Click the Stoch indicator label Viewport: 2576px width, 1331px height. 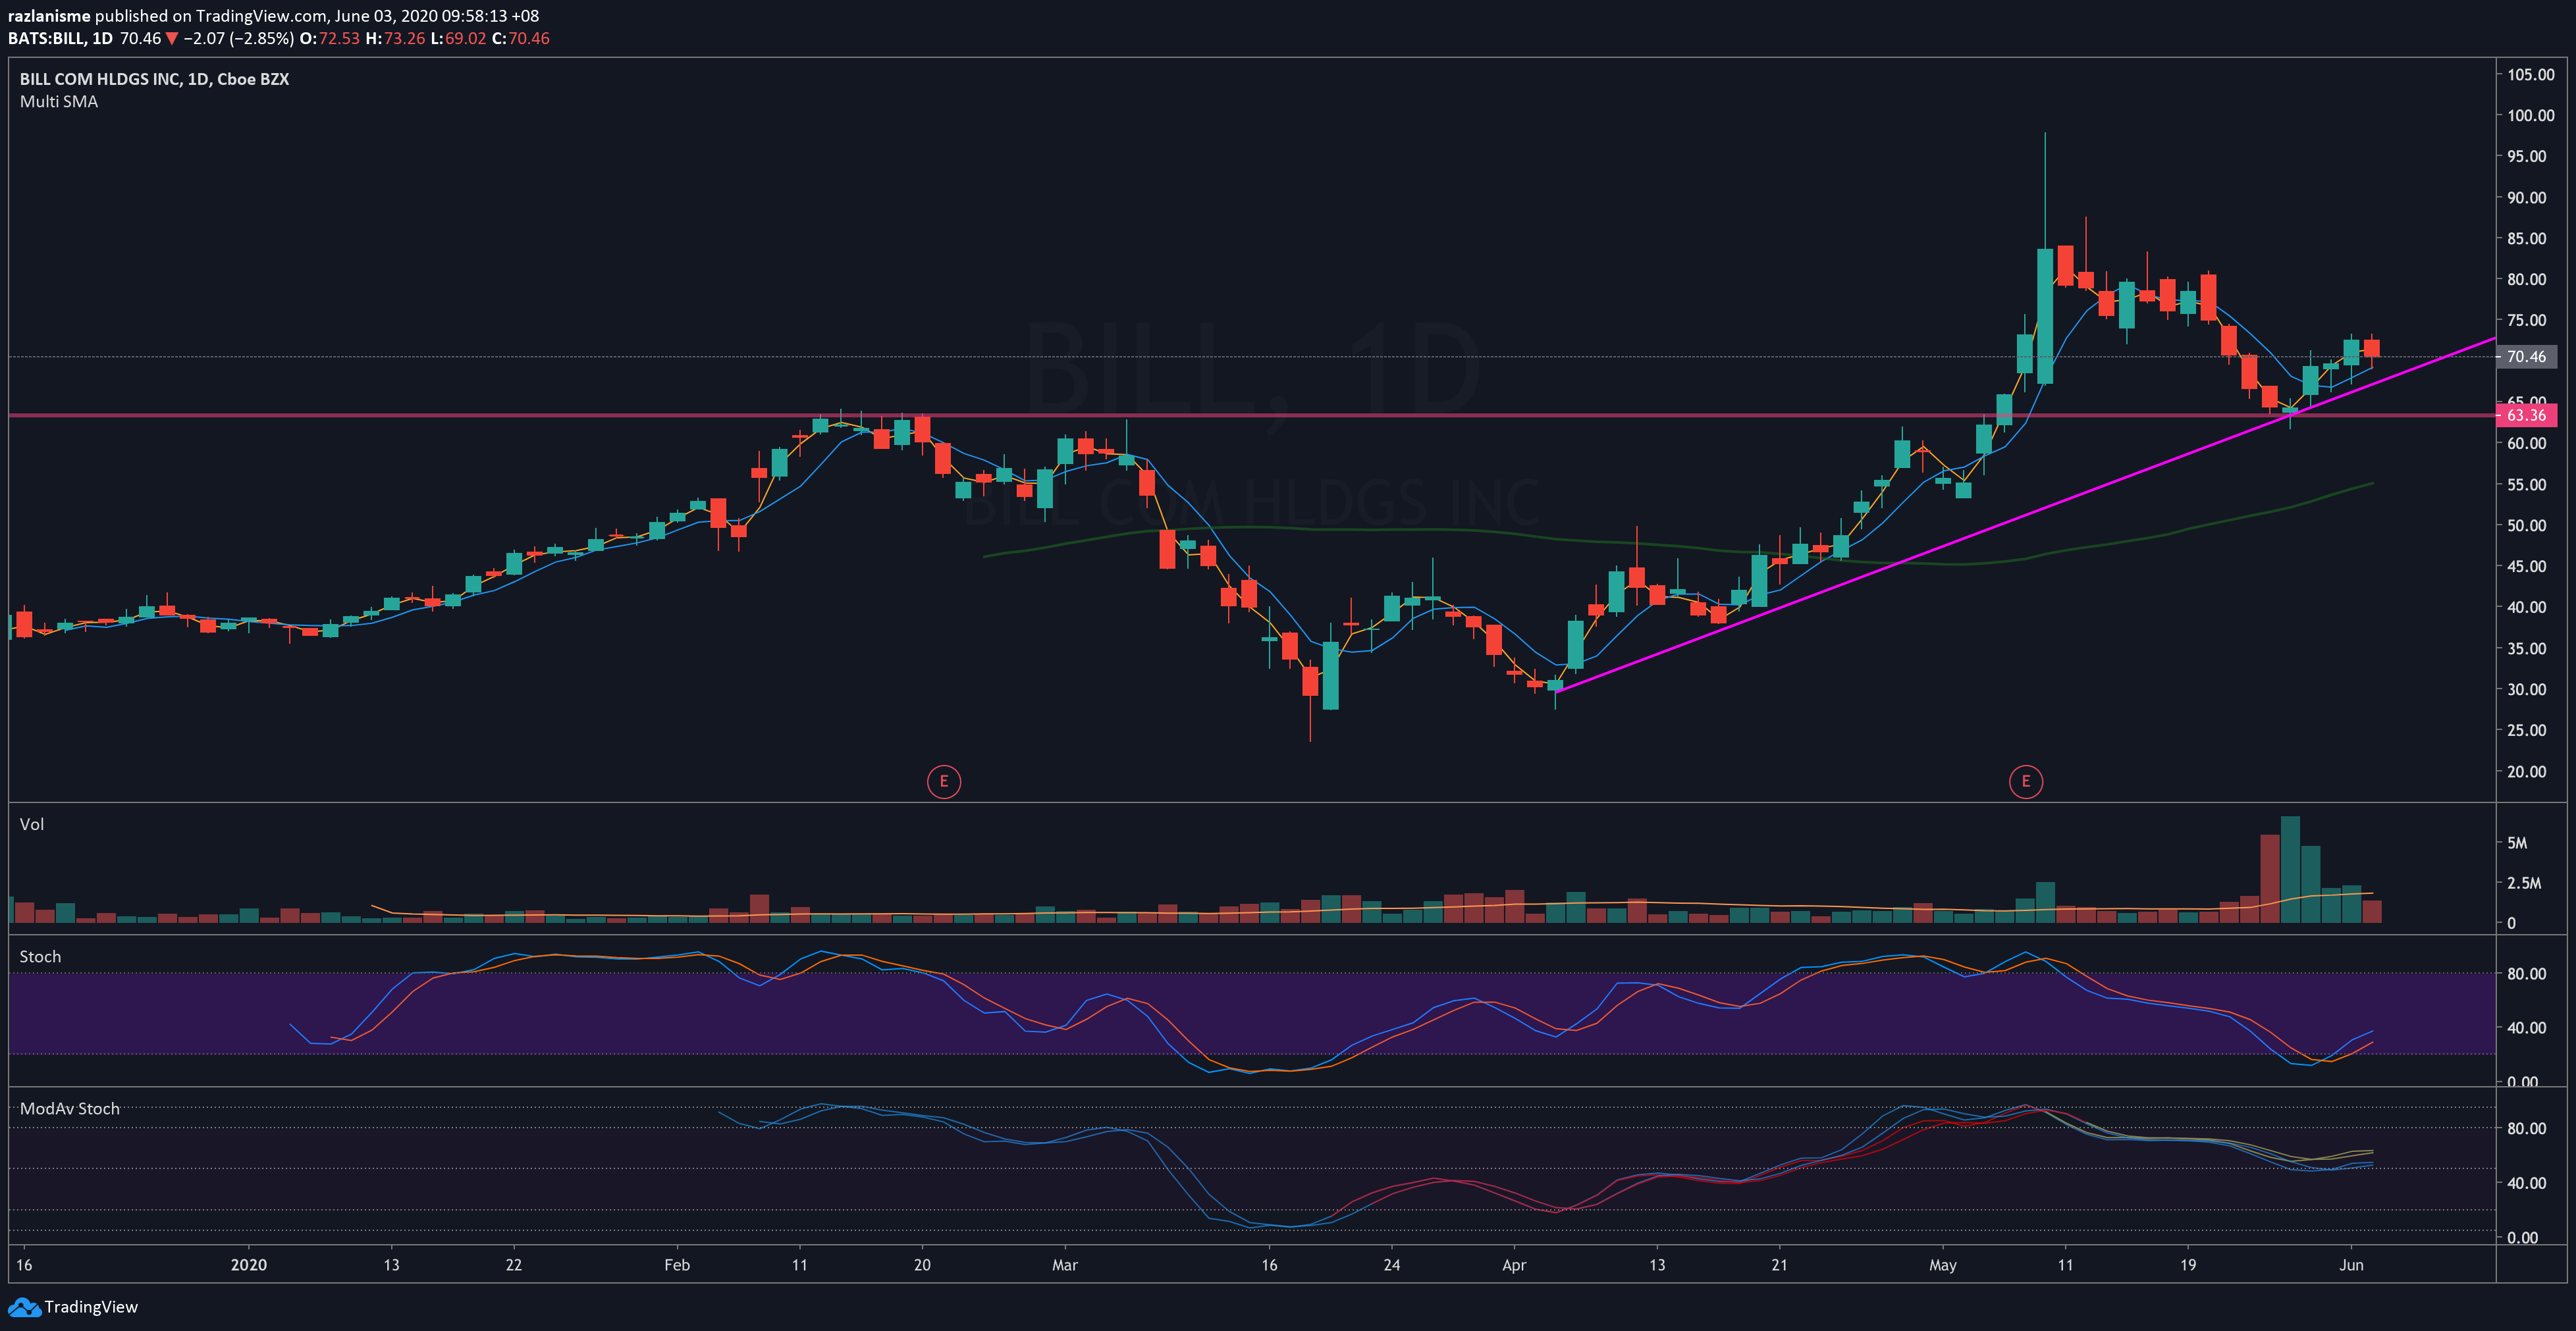[40, 957]
